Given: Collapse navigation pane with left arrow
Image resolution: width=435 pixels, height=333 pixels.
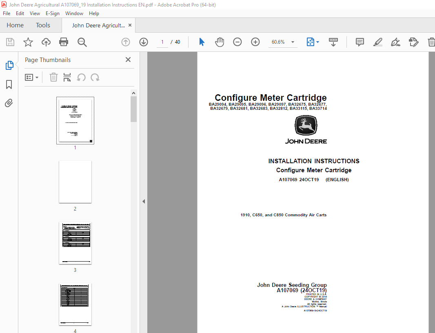Looking at the screenshot, I should (x=143, y=202).
